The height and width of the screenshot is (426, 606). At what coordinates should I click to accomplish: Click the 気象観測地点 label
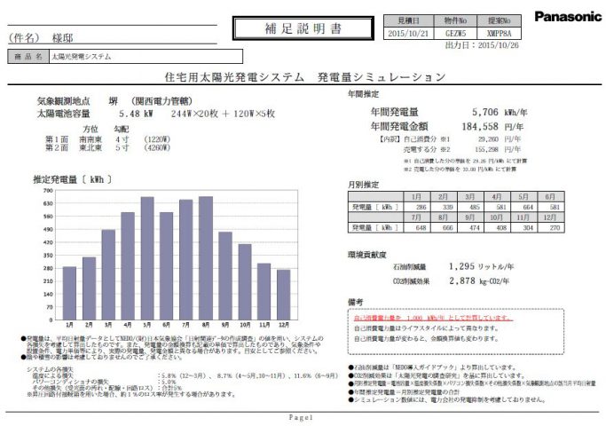[63, 101]
